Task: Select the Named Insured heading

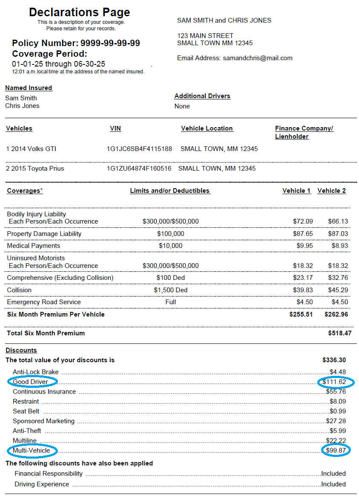Action: coord(29,88)
